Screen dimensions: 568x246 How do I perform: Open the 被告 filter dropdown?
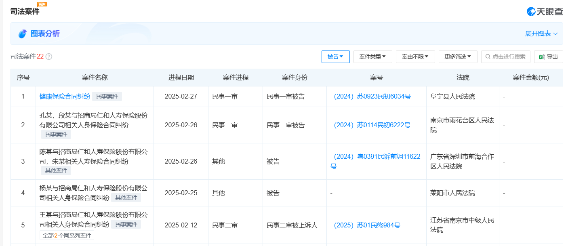tap(335, 57)
